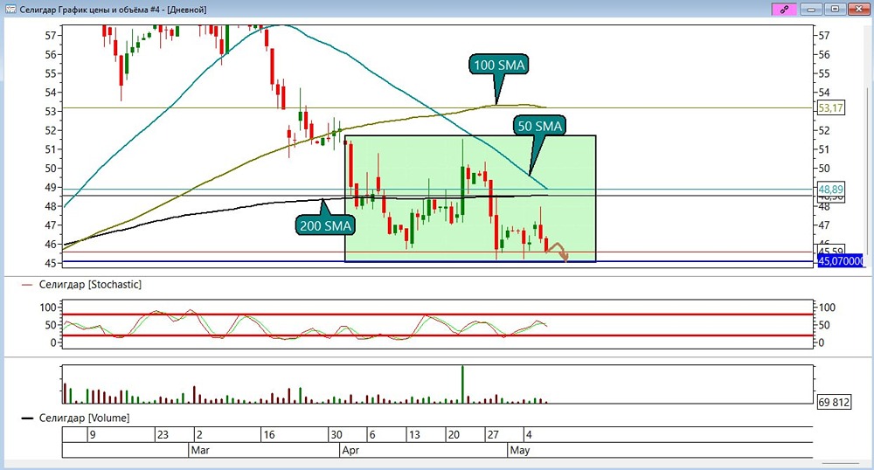Click date 13 on the time axis
This screenshot has width=874, height=470.
click(x=414, y=434)
